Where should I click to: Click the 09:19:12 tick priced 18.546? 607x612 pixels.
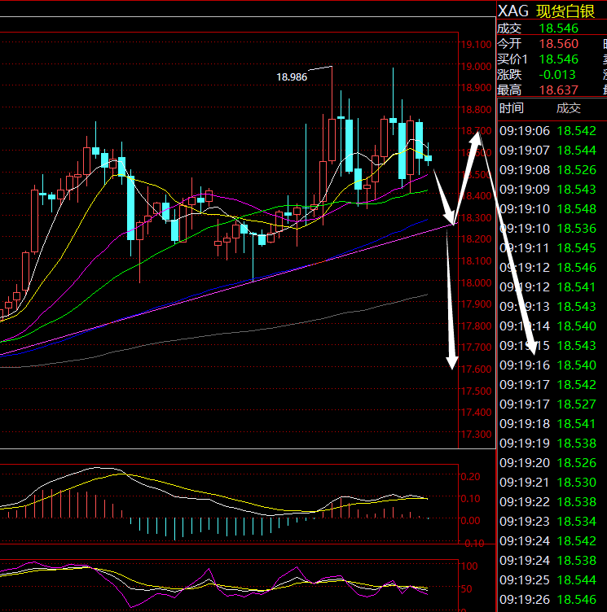[548, 268]
